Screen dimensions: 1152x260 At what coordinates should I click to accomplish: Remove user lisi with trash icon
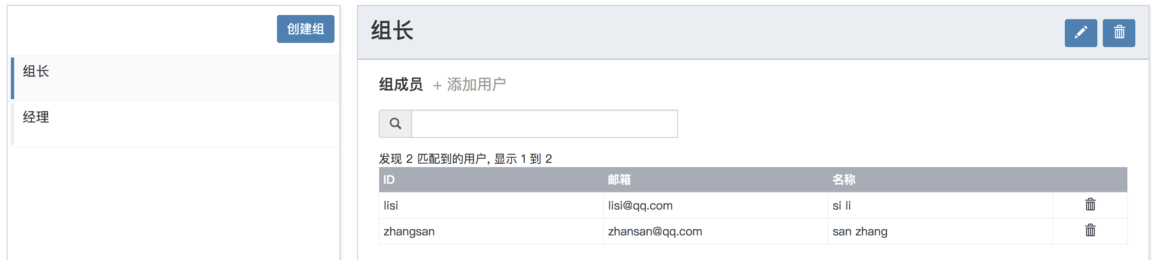1090,205
